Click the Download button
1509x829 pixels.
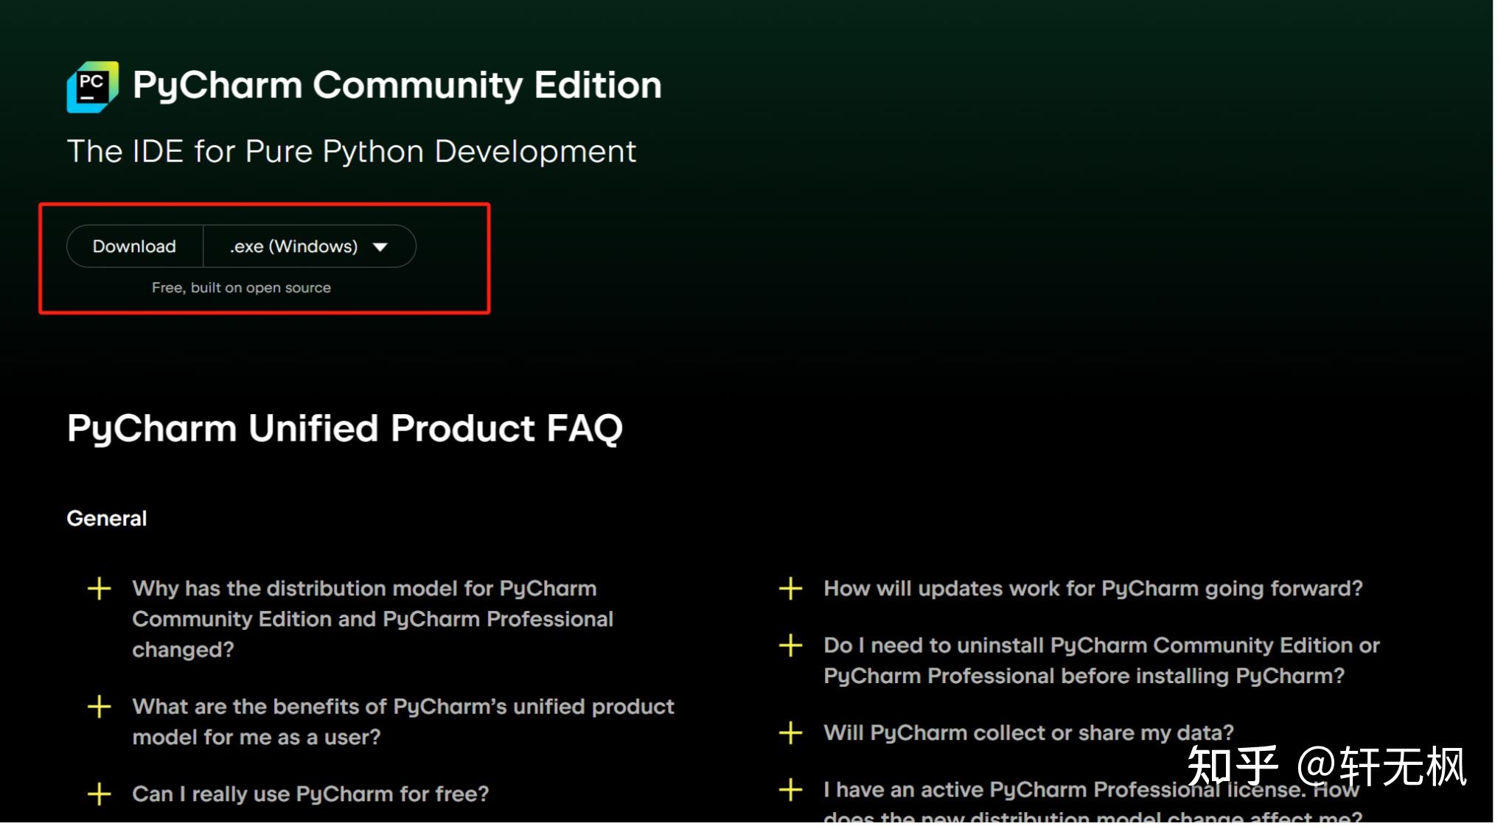point(134,246)
